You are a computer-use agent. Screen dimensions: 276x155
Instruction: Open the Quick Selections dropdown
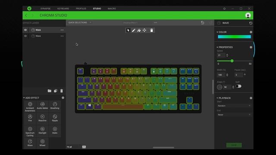click(x=80, y=22)
